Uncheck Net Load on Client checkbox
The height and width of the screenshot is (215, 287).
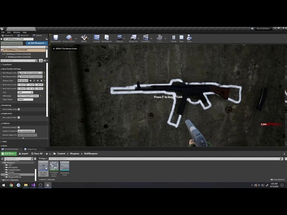pos(19,117)
